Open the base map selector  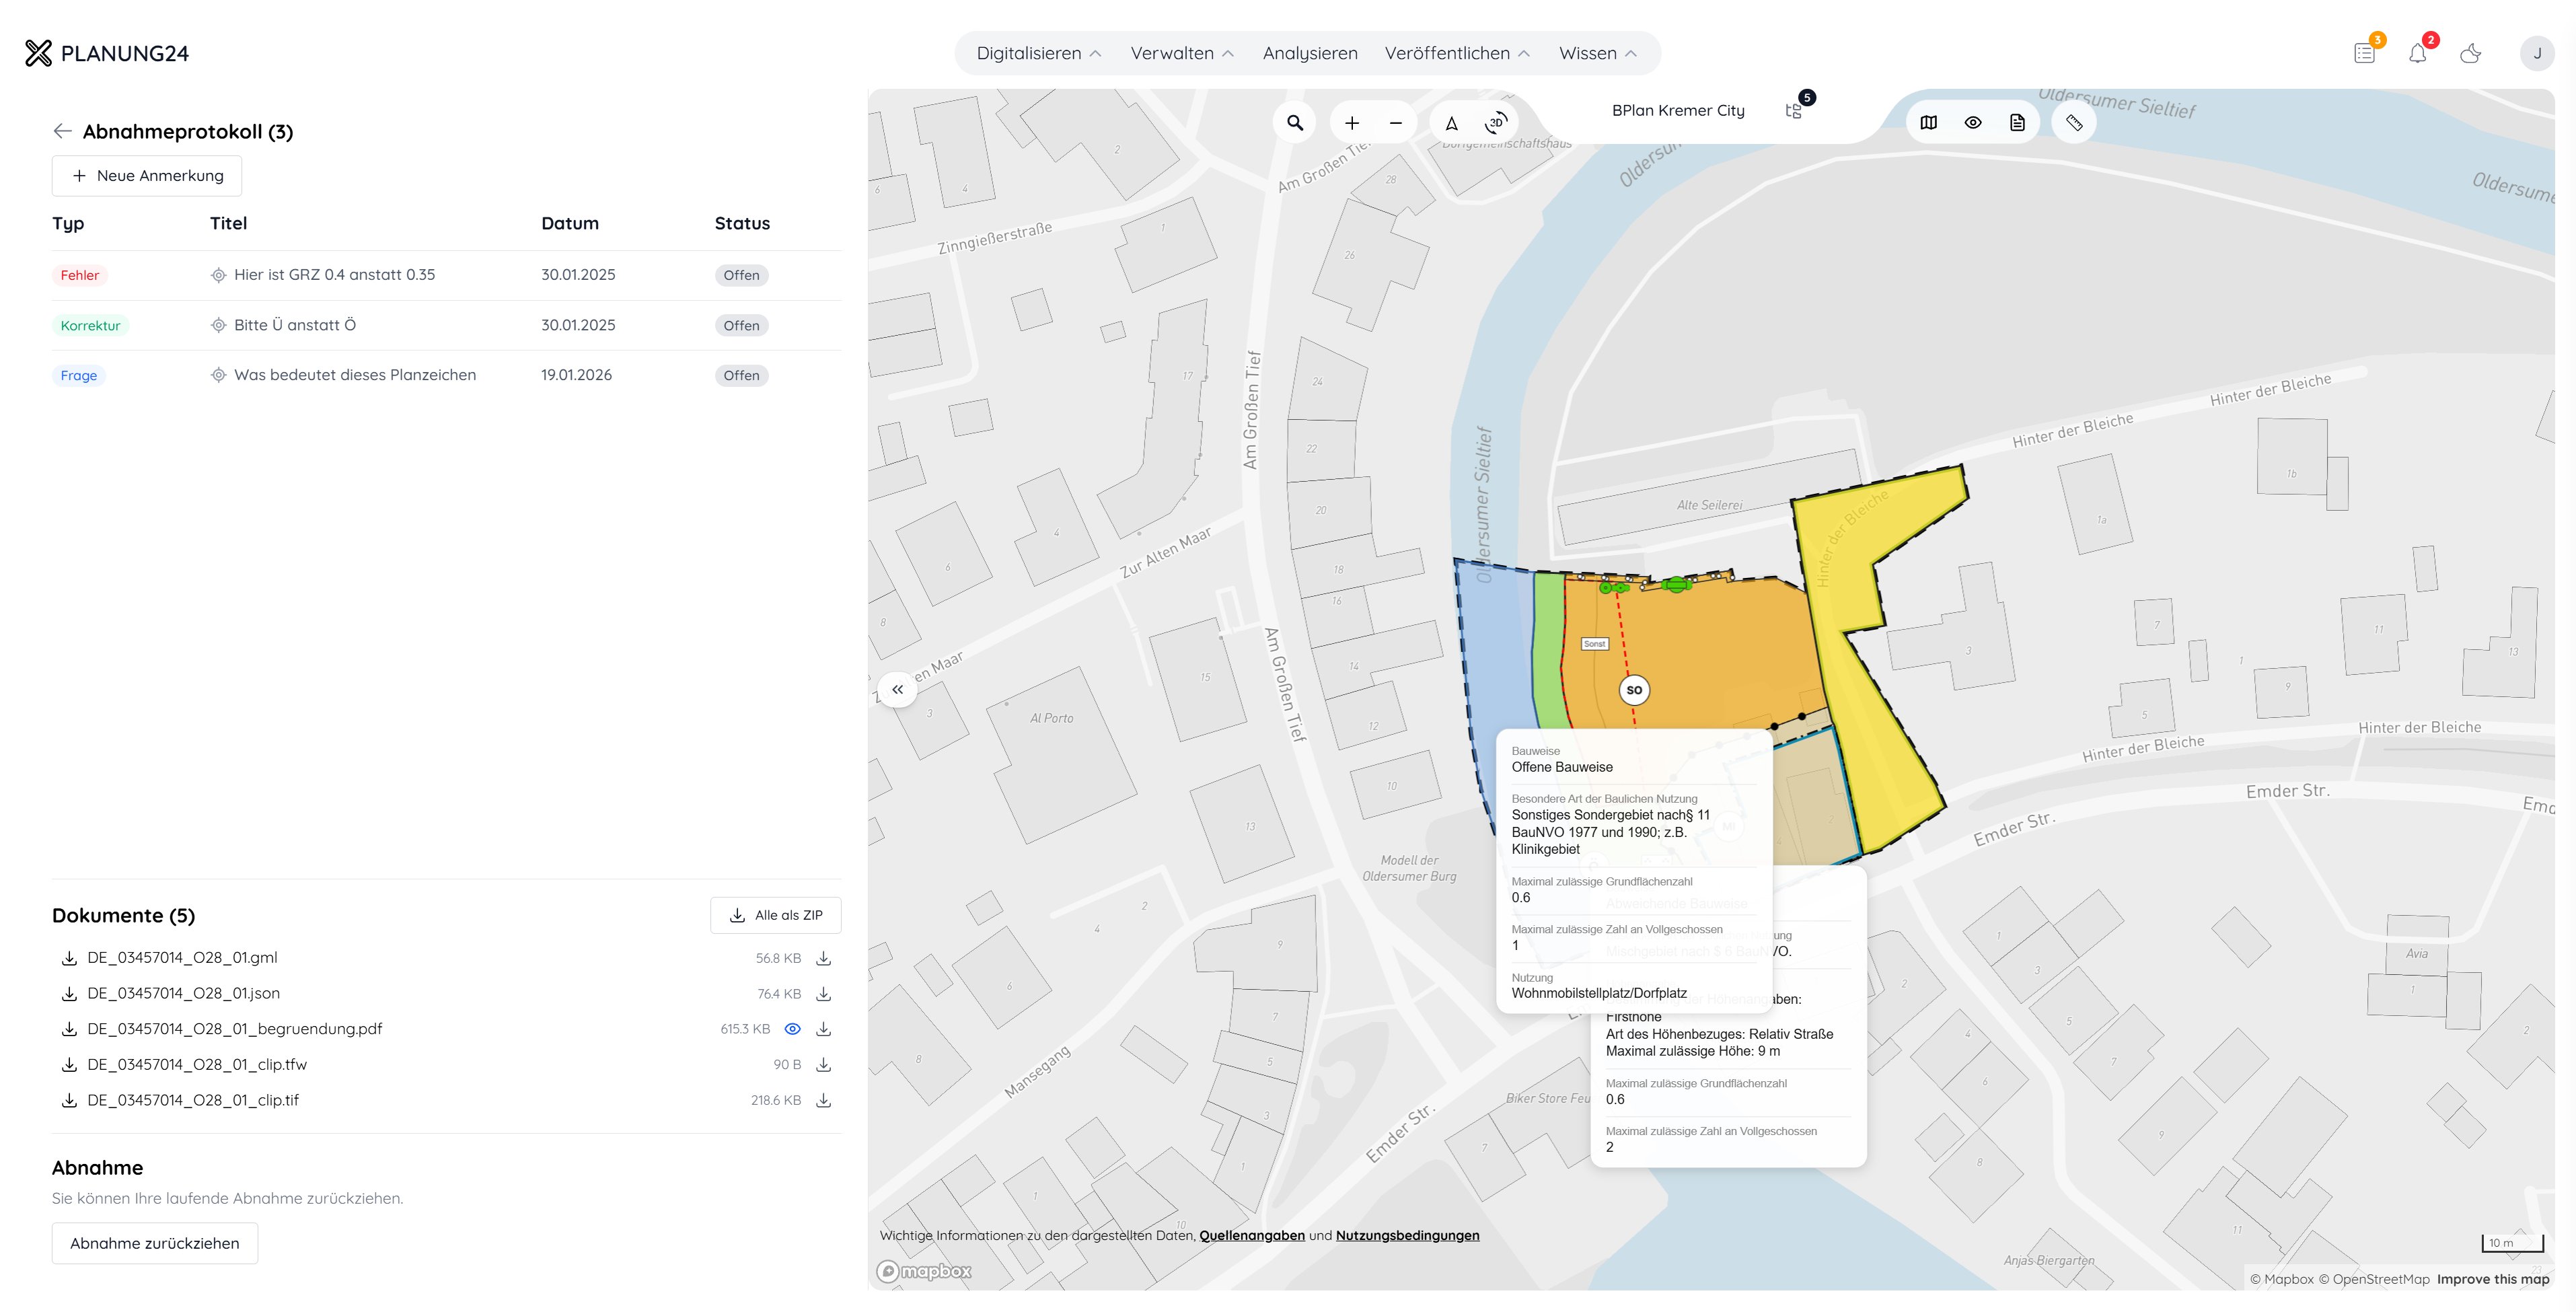pos(1929,123)
